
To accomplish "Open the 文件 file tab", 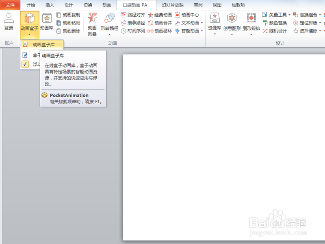I will tap(10, 5).
